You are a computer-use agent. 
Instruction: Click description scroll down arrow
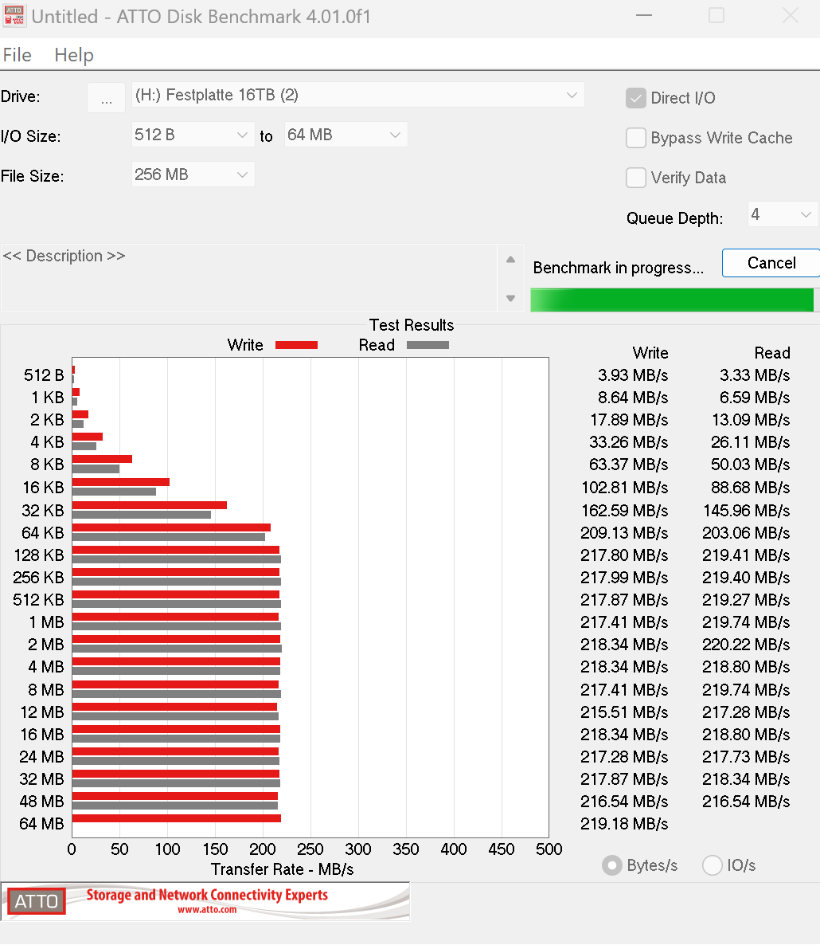(510, 298)
